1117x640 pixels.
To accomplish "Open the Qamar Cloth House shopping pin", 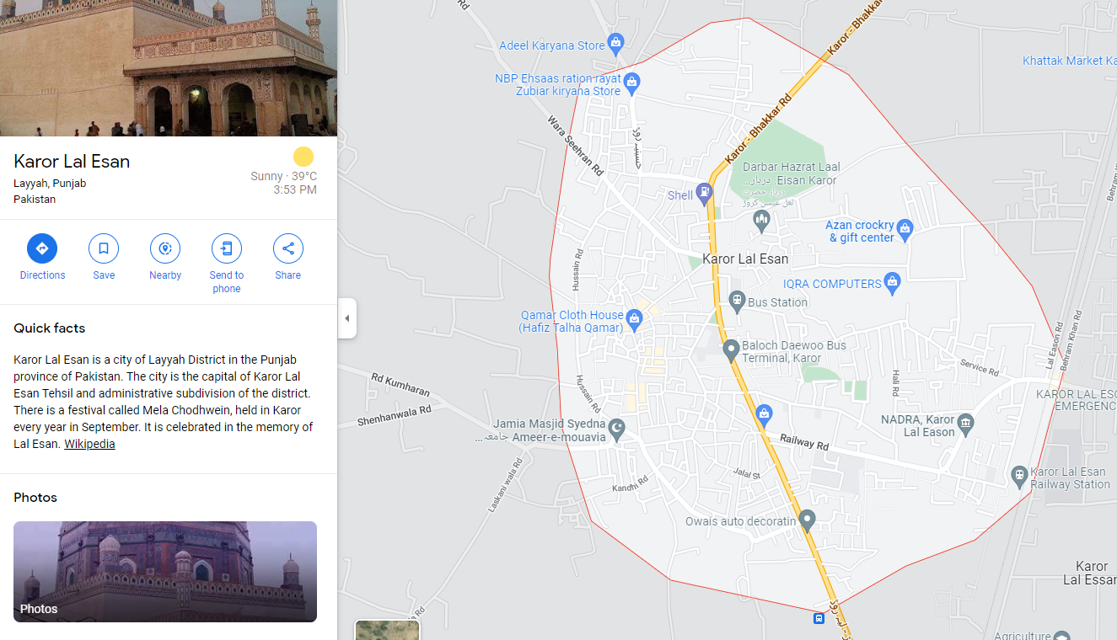I will point(634,318).
